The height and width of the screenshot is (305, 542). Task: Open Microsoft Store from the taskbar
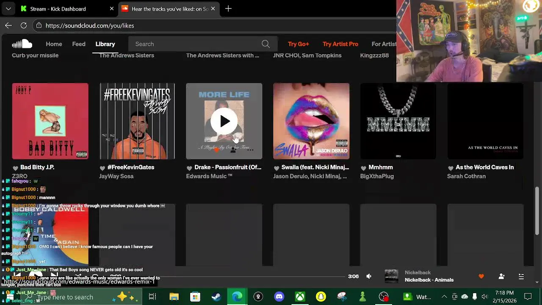195,297
